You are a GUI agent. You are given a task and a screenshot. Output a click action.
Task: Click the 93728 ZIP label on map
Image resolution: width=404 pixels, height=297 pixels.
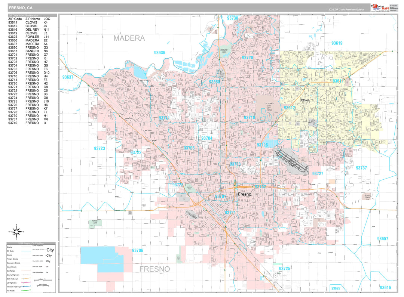[x=178, y=185]
